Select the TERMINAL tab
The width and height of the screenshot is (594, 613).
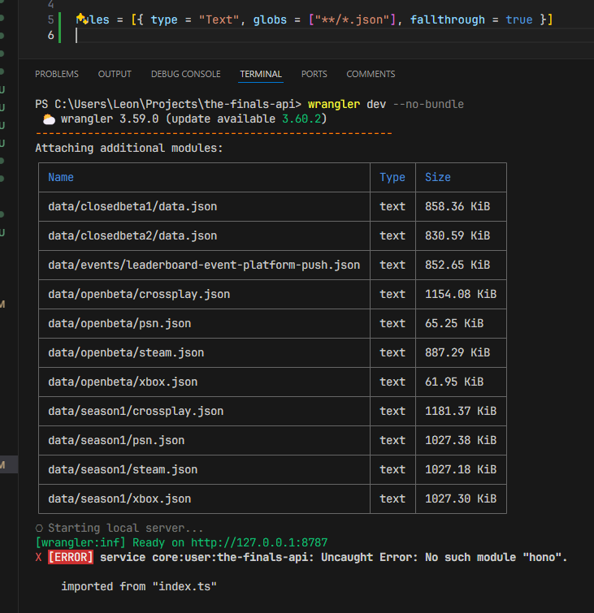pos(261,74)
